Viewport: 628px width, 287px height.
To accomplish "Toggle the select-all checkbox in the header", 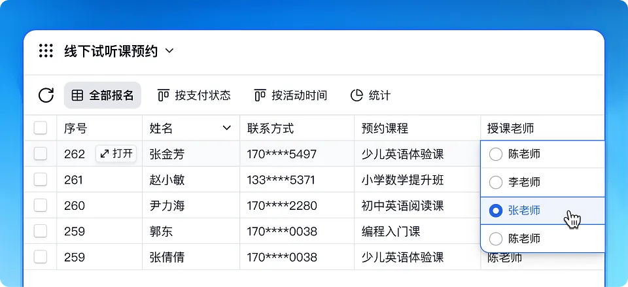I will click(41, 128).
